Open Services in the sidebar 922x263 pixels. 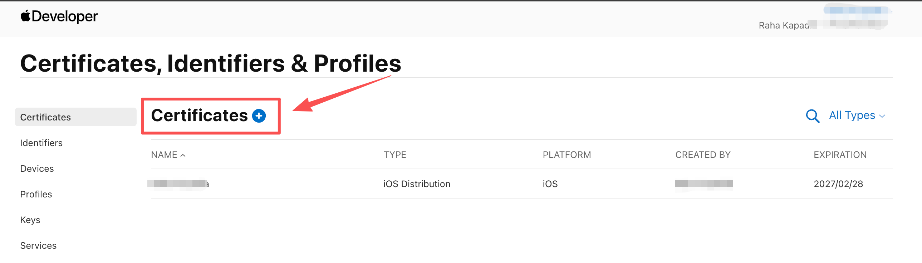(38, 246)
